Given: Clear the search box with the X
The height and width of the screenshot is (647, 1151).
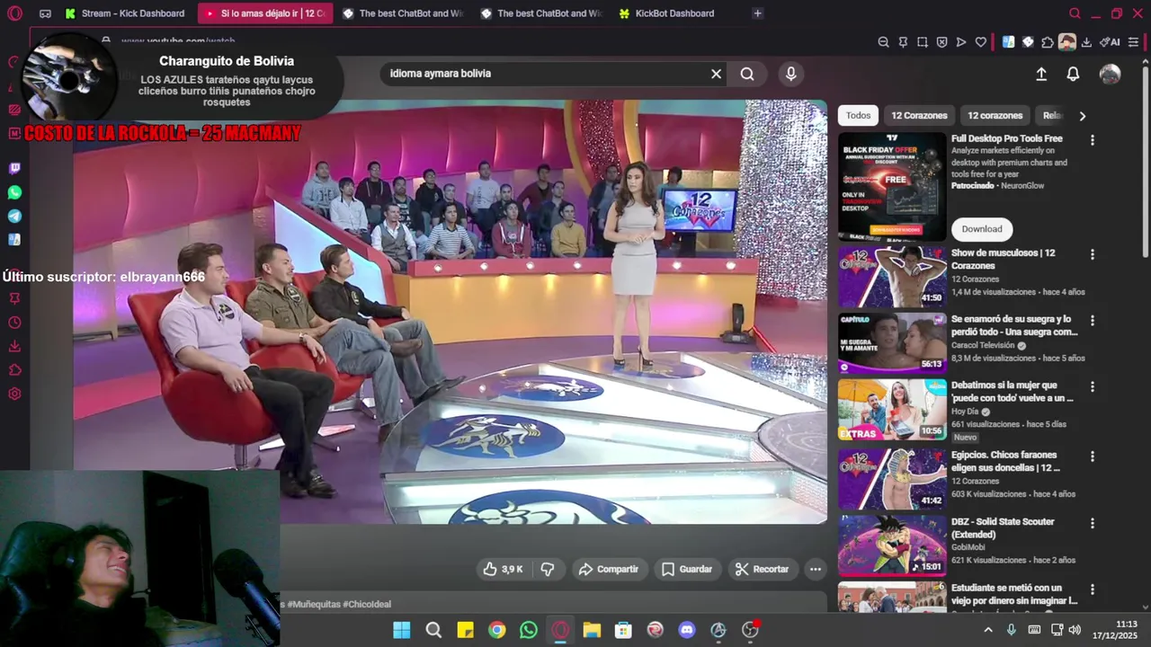Looking at the screenshot, I should click(717, 74).
